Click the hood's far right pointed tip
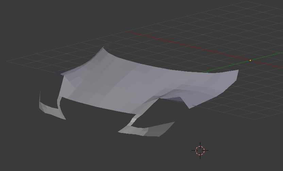 pos(237,71)
